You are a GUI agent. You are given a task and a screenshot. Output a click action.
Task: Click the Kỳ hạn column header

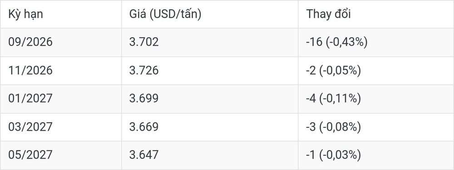tap(25, 14)
